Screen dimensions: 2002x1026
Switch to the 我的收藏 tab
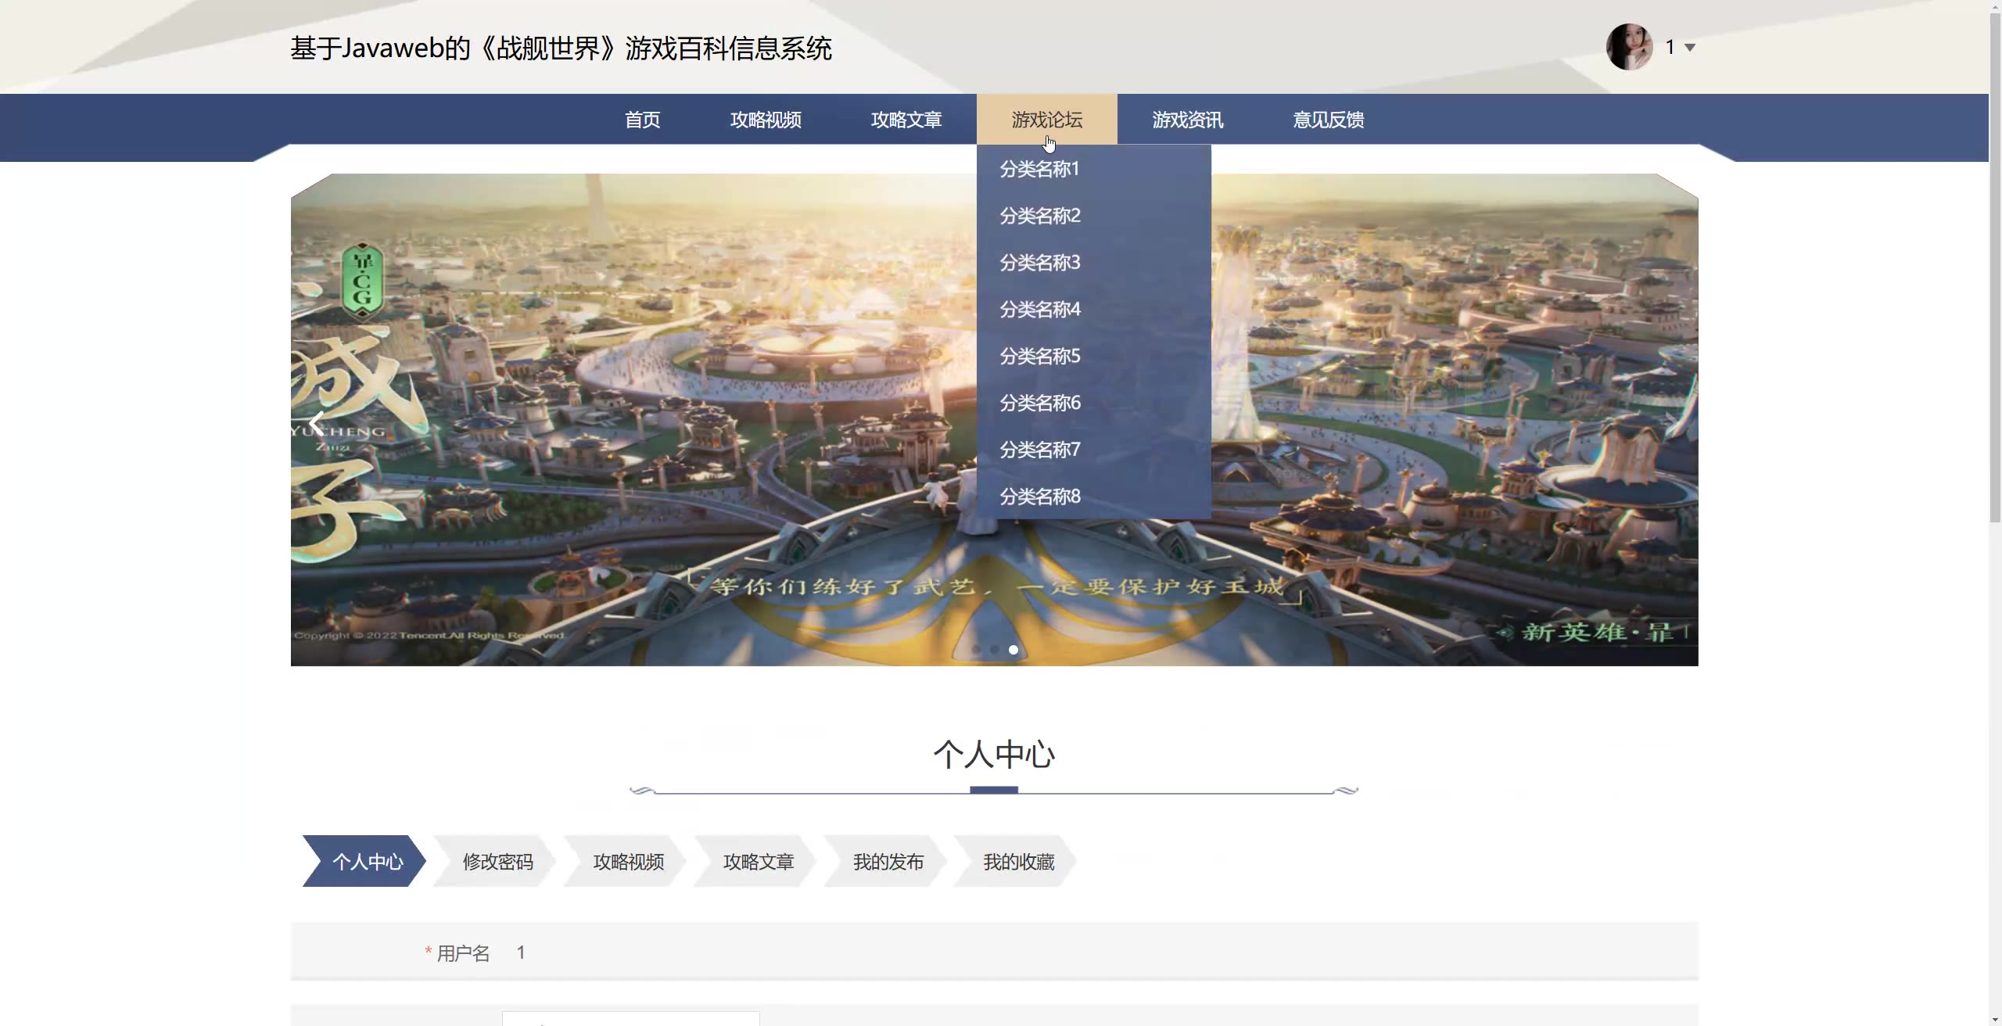click(1018, 862)
